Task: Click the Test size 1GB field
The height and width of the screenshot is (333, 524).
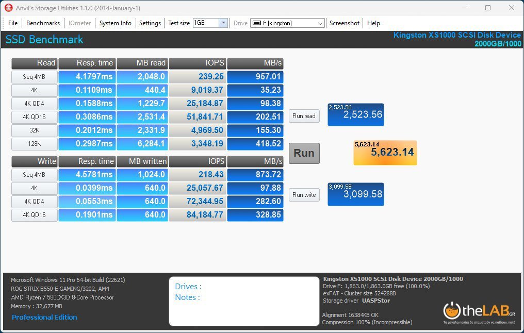Action: pyautogui.click(x=206, y=23)
